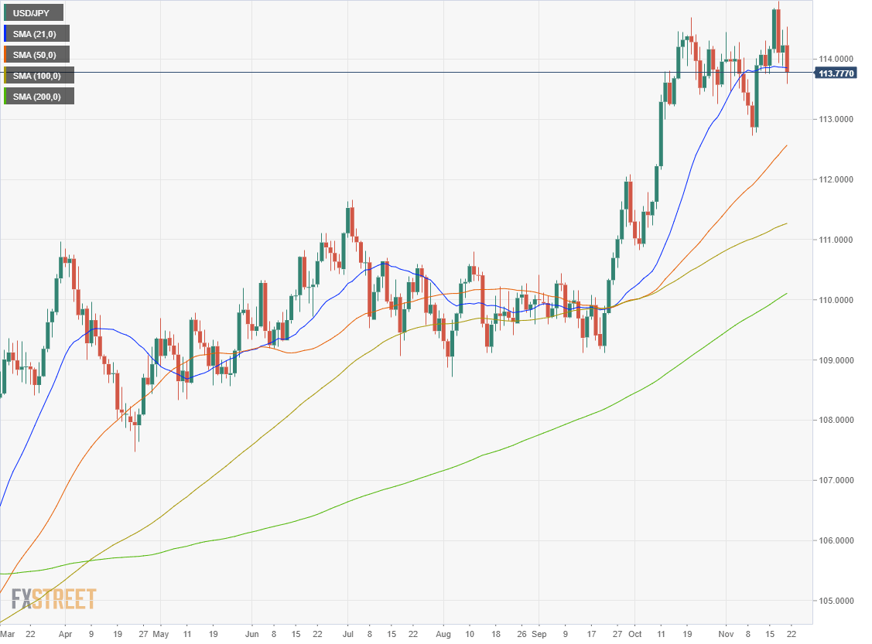This screenshot has width=872, height=644.
Task: Click the 107.0000 price axis label
Action: (836, 480)
